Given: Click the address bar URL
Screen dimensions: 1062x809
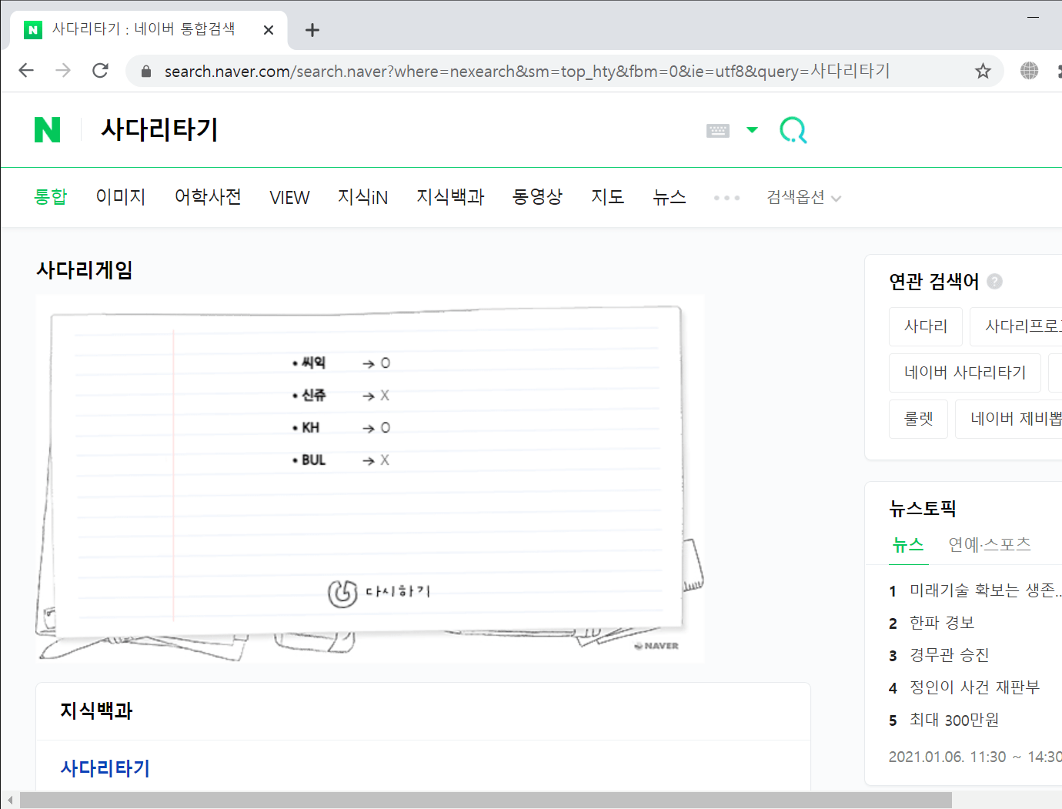Looking at the screenshot, I should [527, 71].
